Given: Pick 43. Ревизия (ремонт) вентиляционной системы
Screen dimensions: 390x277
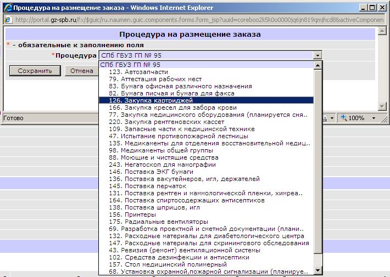Looking at the screenshot, I should [206, 250].
